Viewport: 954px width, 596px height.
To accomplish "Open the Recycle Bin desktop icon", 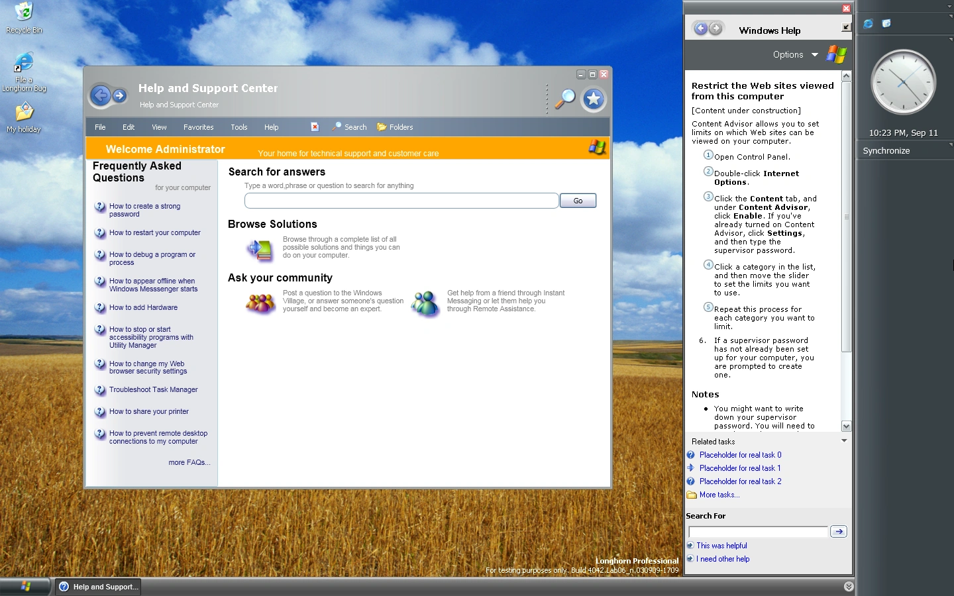I will [24, 18].
